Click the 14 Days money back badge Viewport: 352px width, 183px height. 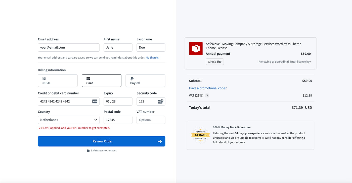[200, 135]
